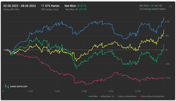Toggle the Net Won EV legend series

point(108,96)
